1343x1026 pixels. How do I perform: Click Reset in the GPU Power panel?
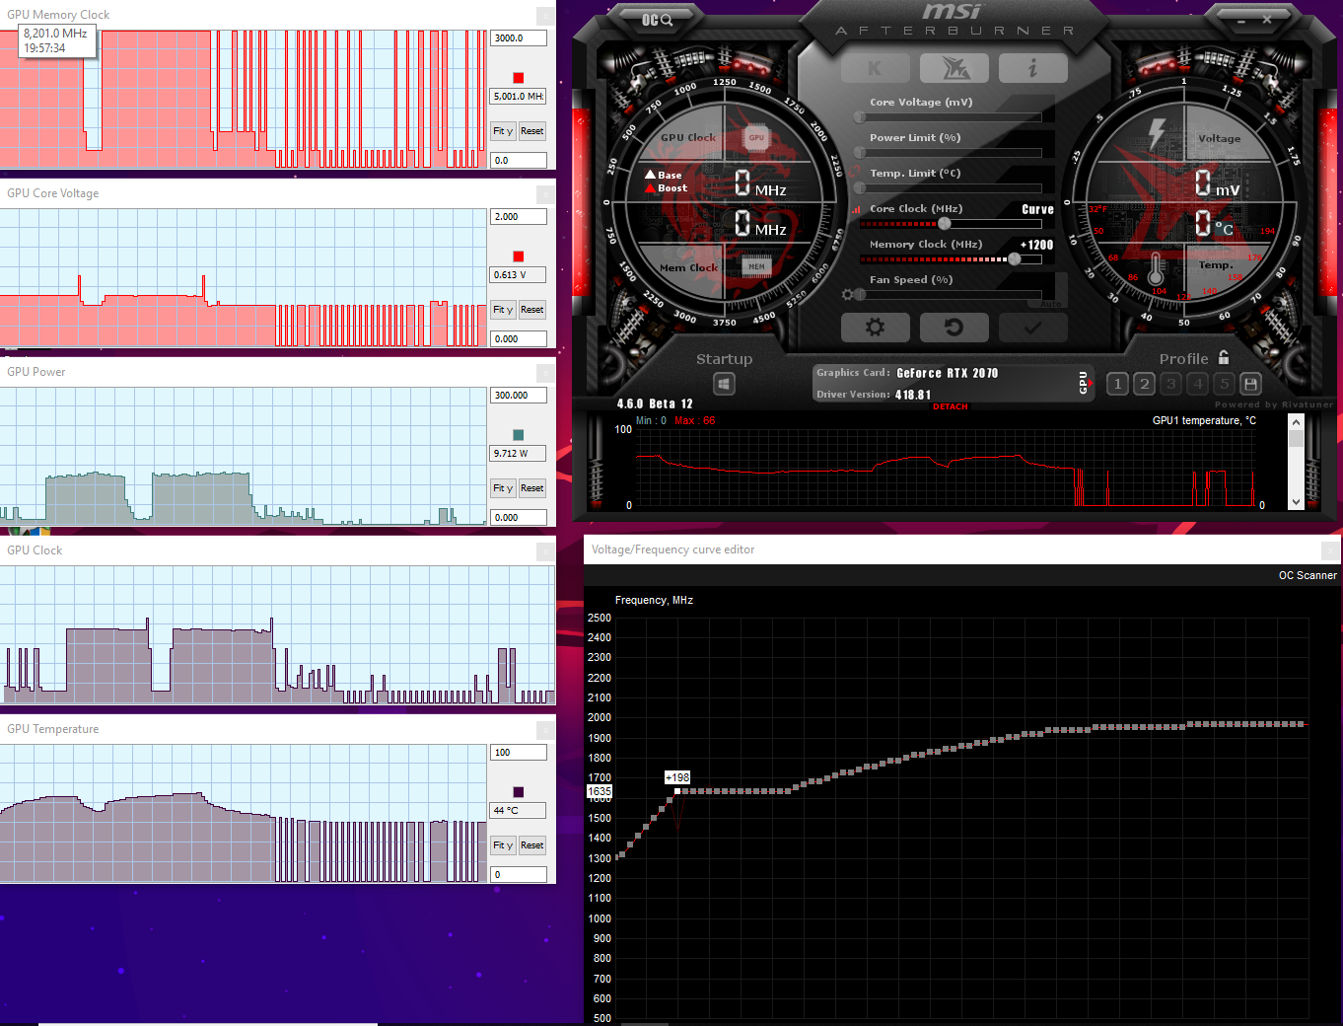tap(532, 488)
